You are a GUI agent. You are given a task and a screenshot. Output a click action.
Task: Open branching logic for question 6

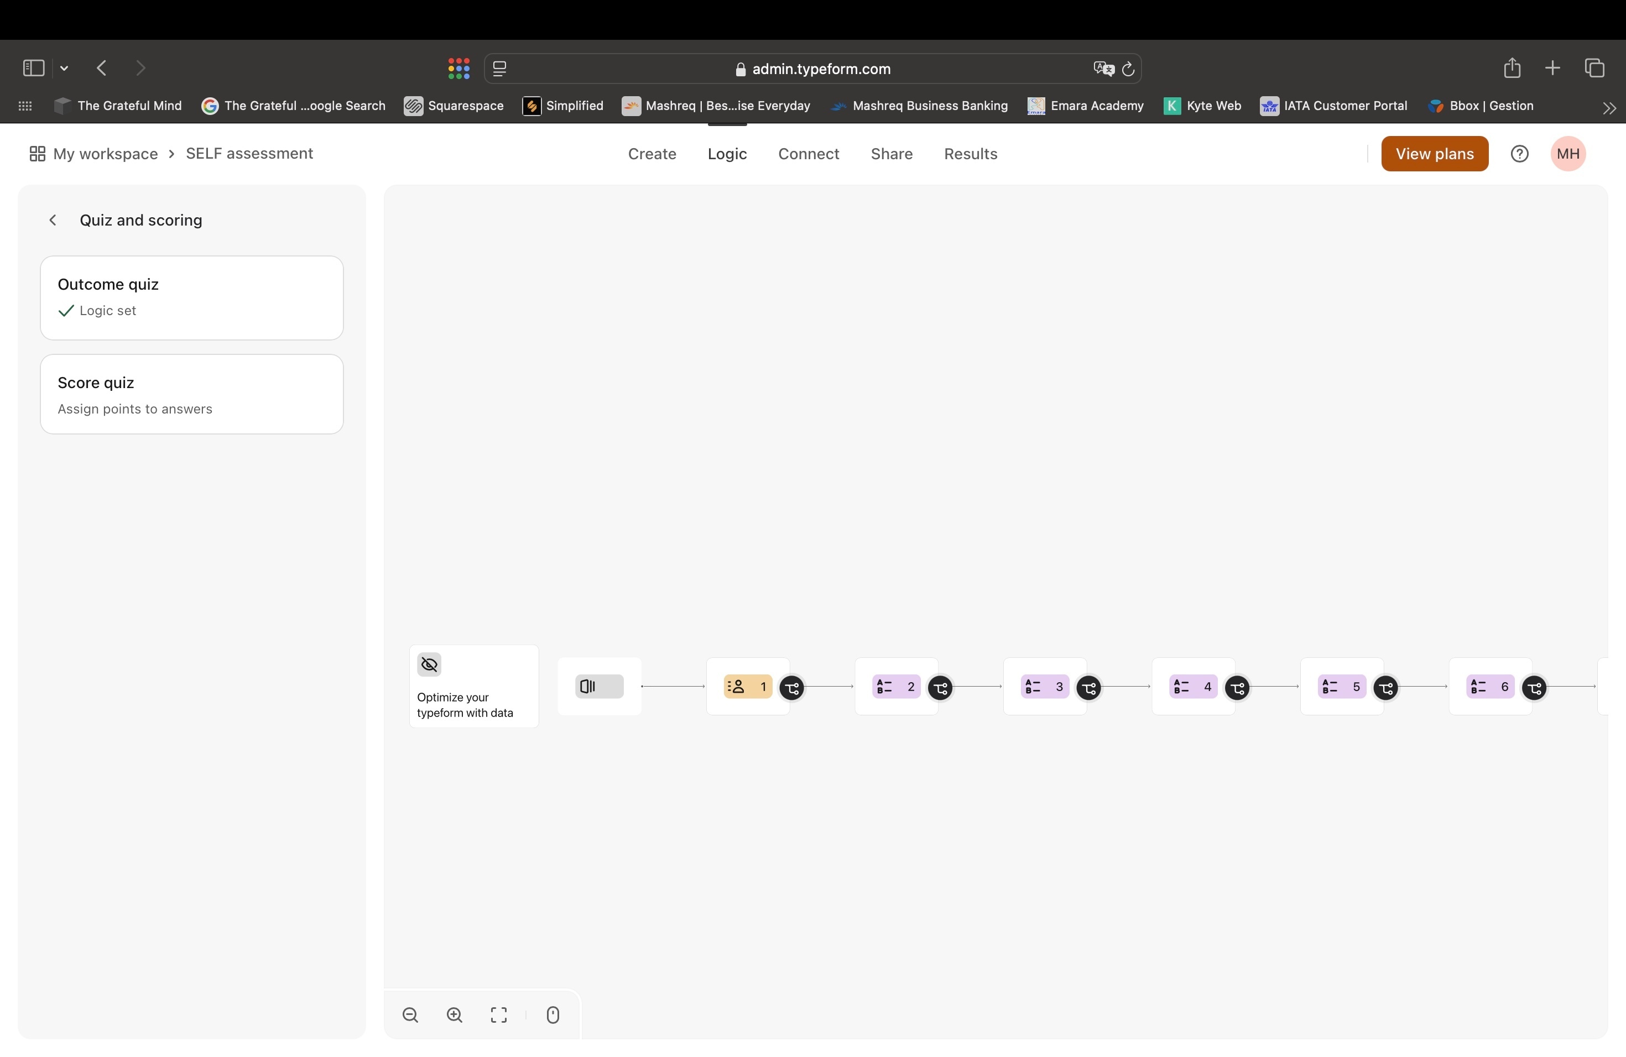tap(1534, 688)
